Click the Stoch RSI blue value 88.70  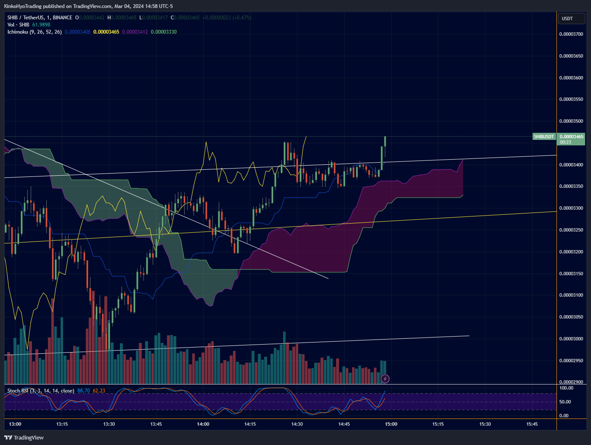(84, 391)
